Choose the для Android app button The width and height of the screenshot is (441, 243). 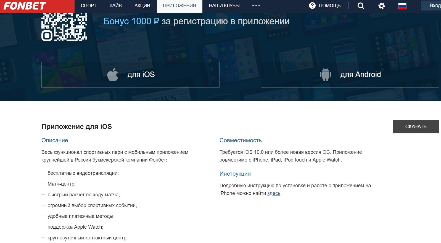pos(350,75)
